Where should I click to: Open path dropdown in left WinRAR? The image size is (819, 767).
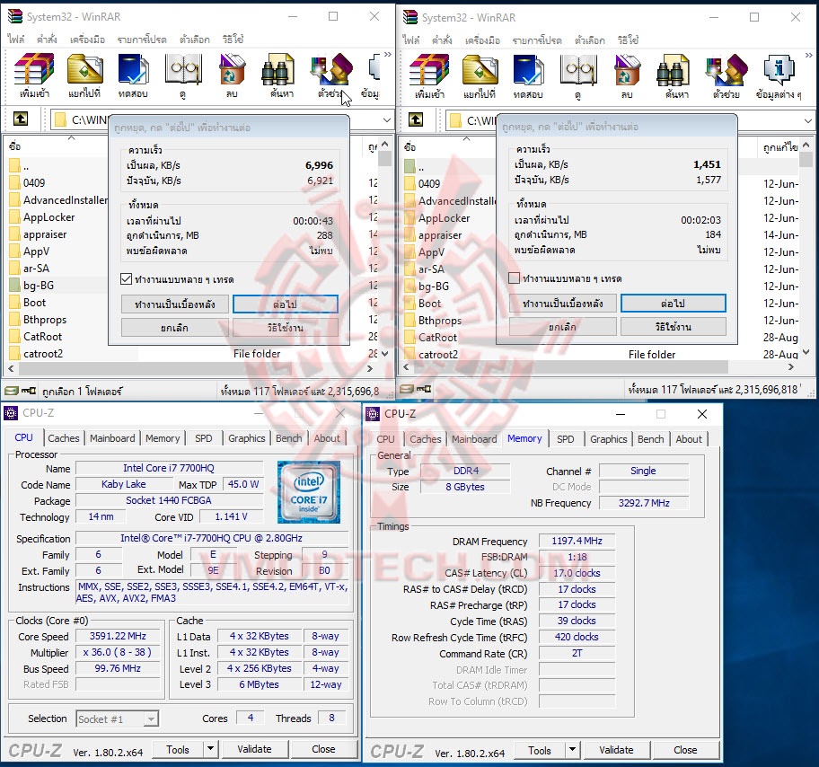[x=386, y=119]
